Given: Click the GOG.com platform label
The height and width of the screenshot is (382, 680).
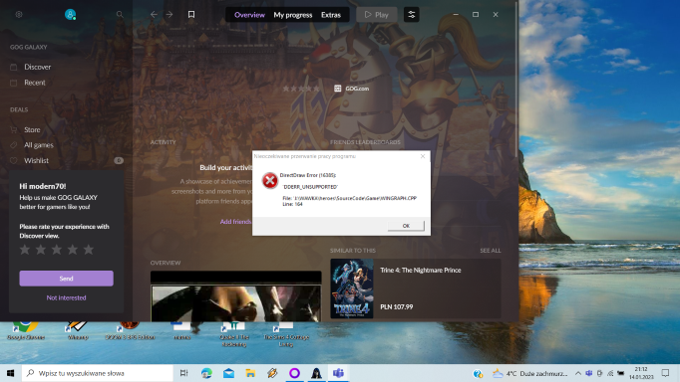Looking at the screenshot, I should point(352,89).
